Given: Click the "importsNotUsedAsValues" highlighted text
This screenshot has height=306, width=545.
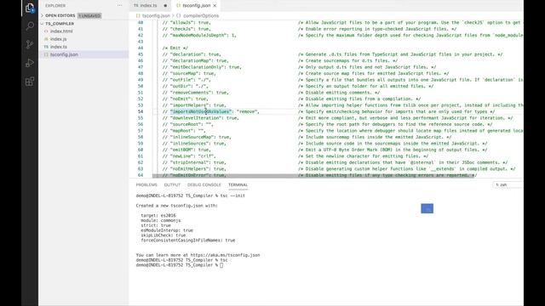Looking at the screenshot, I should click(201, 111).
